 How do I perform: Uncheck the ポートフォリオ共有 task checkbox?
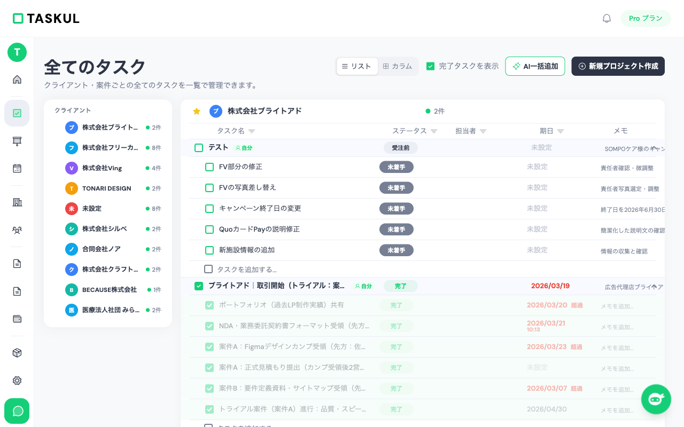tap(209, 305)
